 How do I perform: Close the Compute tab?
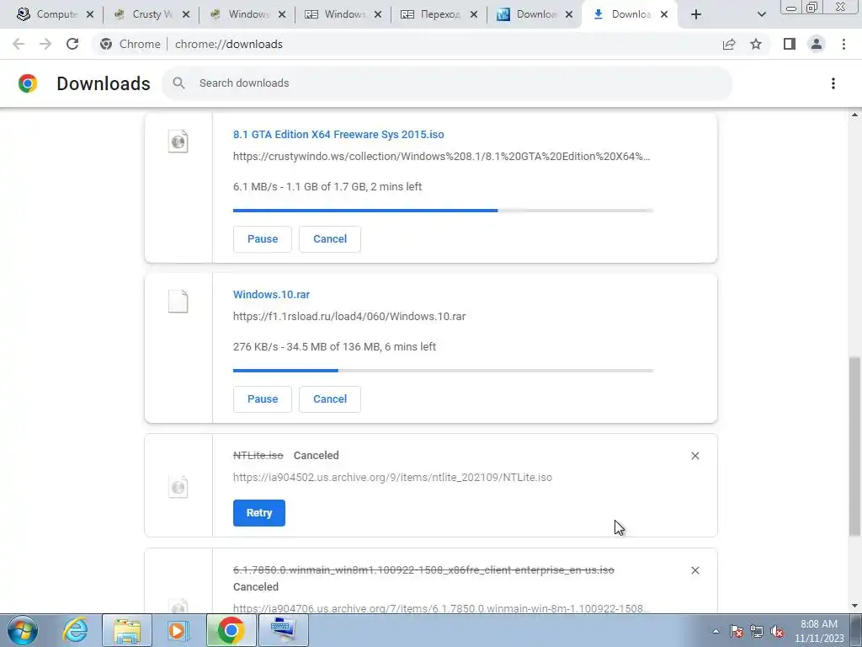tap(90, 15)
